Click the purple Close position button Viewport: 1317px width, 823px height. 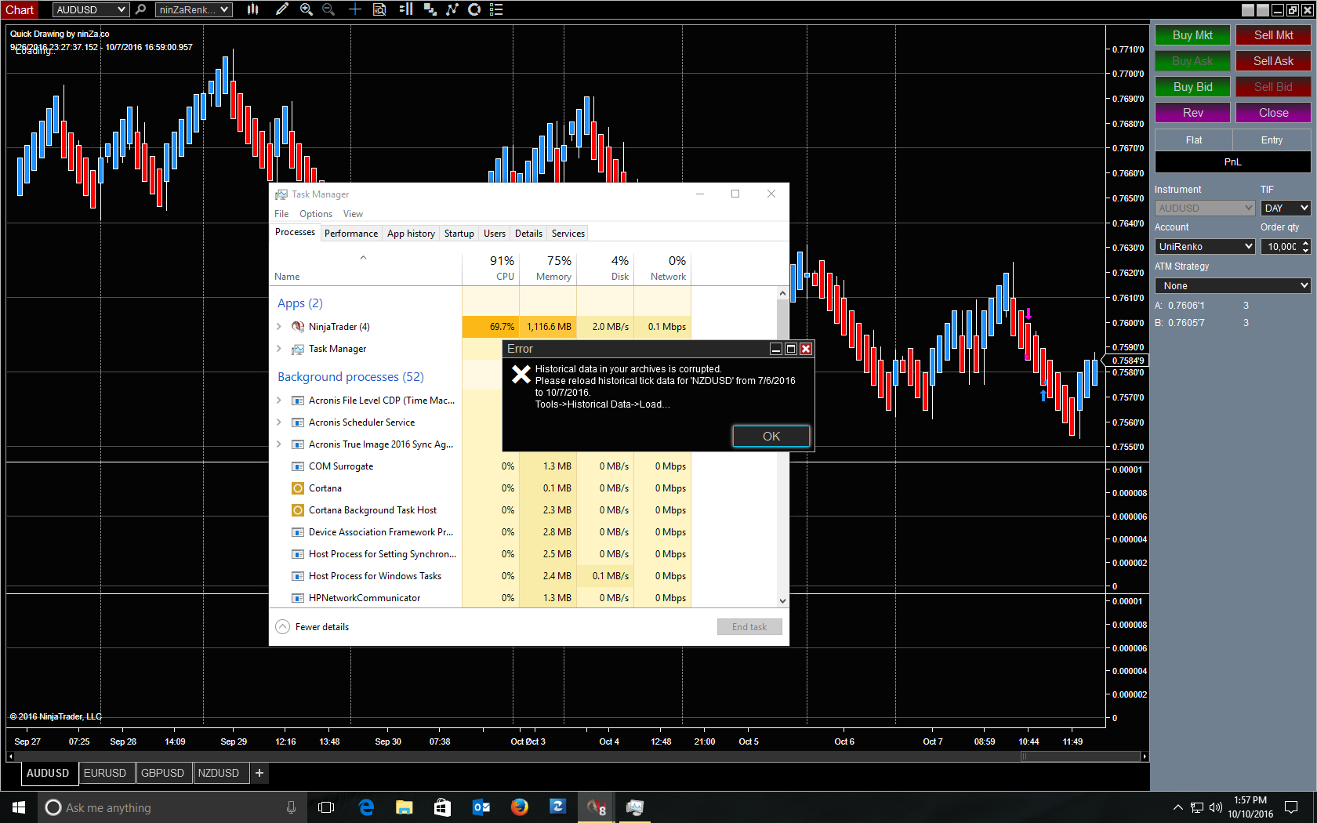(x=1273, y=113)
